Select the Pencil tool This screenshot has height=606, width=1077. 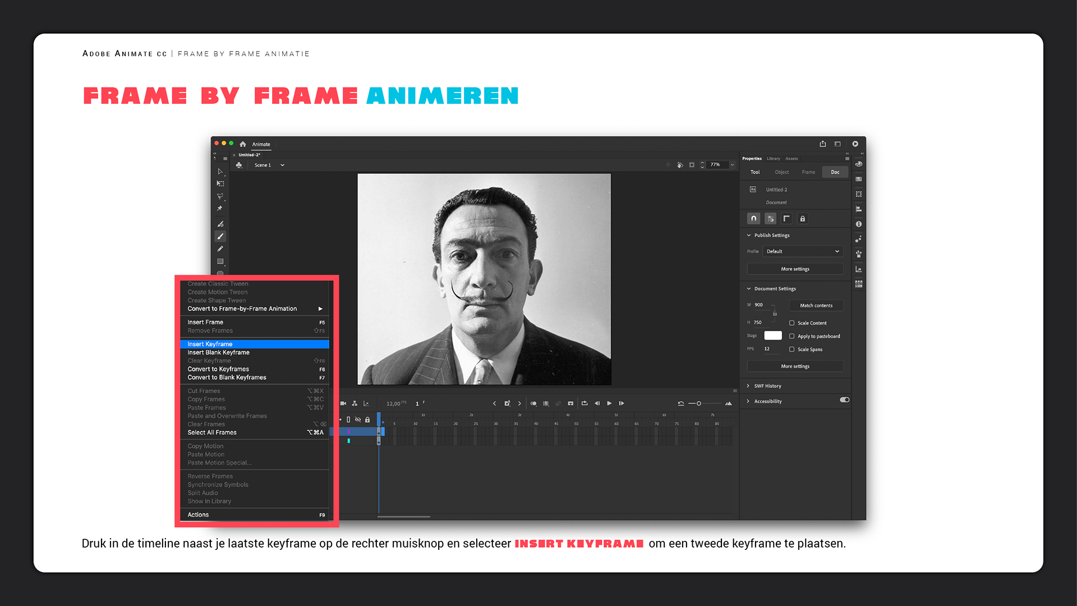pos(220,249)
